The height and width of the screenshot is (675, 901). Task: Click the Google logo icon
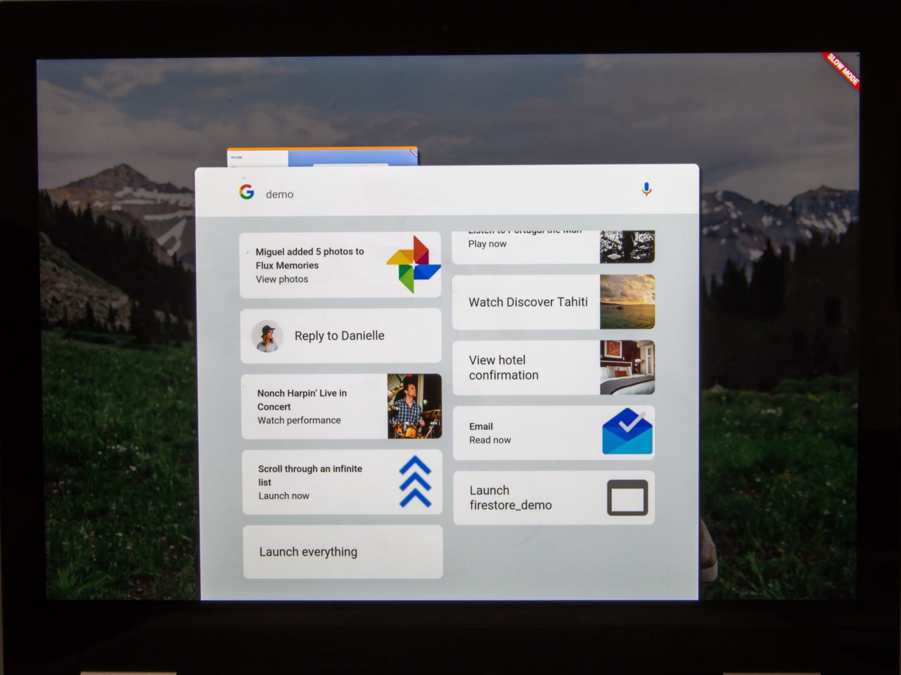(247, 192)
